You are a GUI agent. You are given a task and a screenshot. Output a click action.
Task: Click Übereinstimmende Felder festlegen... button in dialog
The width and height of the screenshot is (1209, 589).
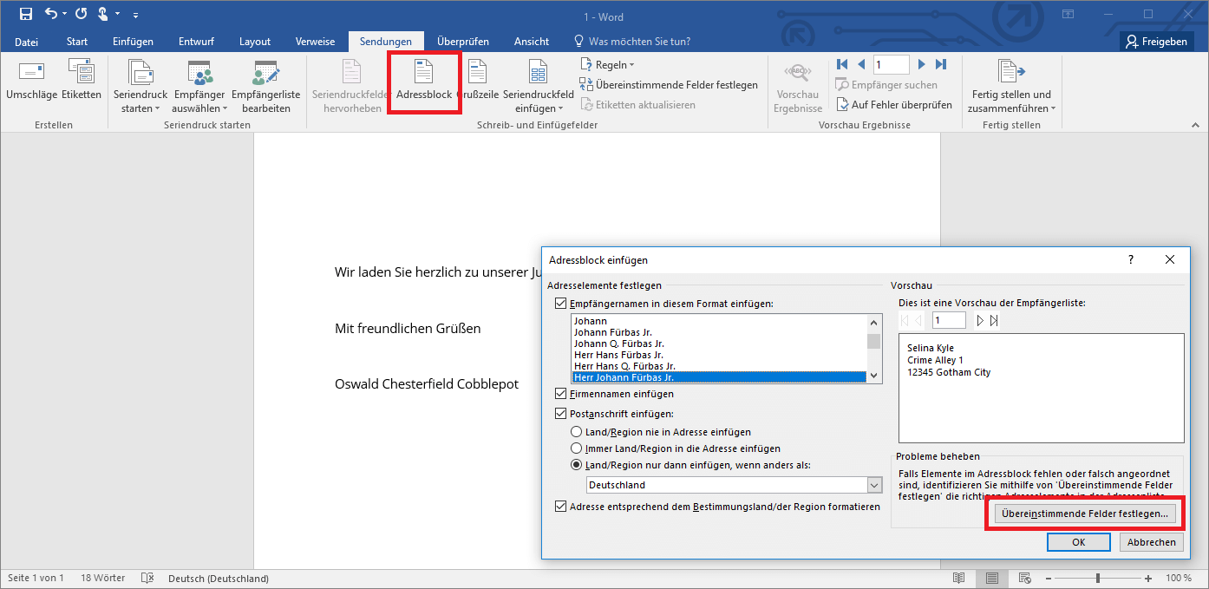coord(1084,514)
